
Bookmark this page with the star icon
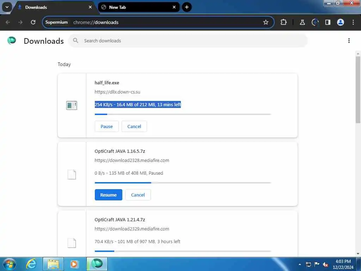click(x=266, y=22)
